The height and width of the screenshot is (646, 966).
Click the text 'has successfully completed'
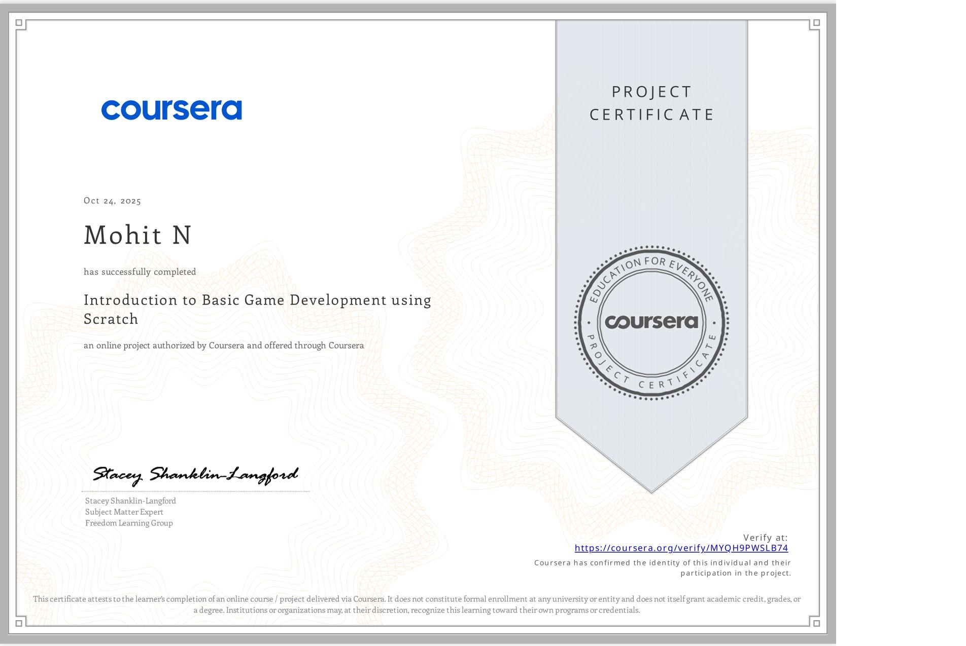pos(140,272)
